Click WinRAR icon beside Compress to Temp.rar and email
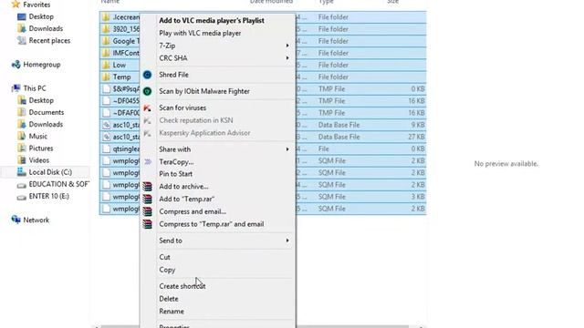This screenshot has height=328, width=584. [x=148, y=224]
